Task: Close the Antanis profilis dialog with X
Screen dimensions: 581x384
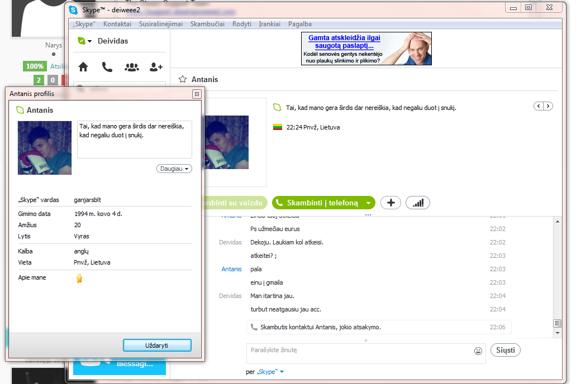Action: coord(197,94)
